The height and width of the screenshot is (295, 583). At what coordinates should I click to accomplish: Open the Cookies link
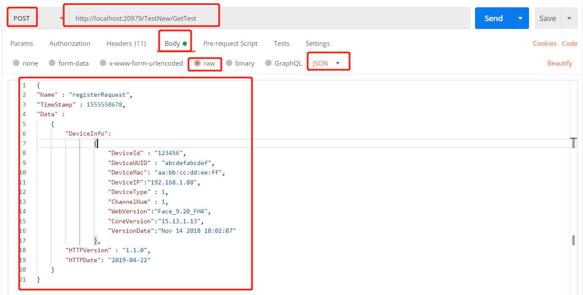[x=545, y=43]
